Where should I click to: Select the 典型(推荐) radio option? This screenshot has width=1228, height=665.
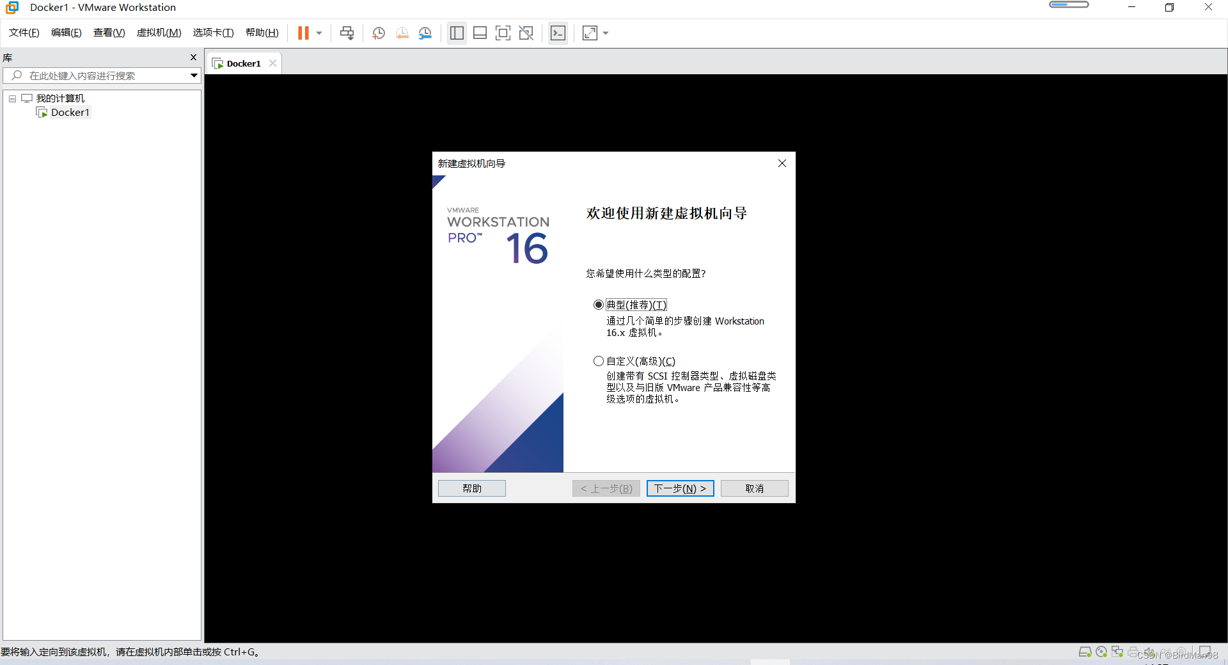tap(599, 305)
